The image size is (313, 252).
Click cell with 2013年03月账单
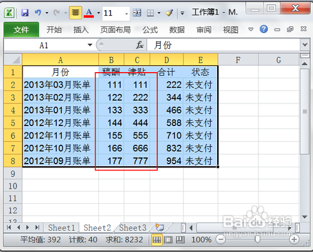(60, 85)
